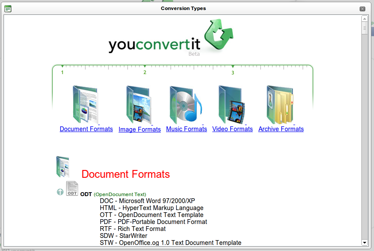Select 'PDF - PDF-Portable Document Format' line
The image size is (374, 251).
click(x=153, y=222)
